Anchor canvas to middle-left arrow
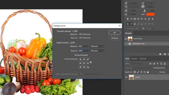This screenshot has height=95, width=169. pyautogui.click(x=81, y=63)
